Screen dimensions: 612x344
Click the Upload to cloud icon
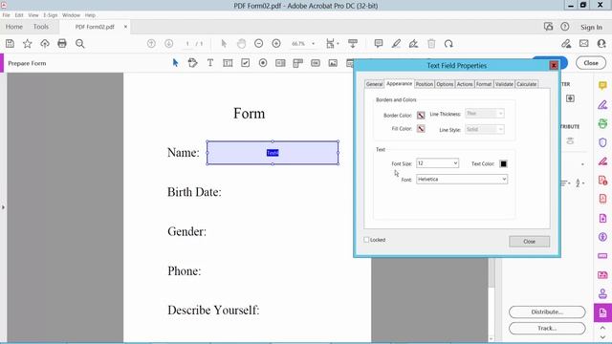45,44
